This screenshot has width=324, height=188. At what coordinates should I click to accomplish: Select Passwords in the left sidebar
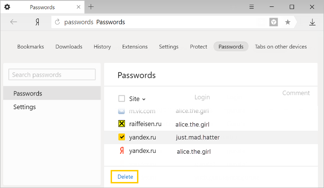[52, 93]
